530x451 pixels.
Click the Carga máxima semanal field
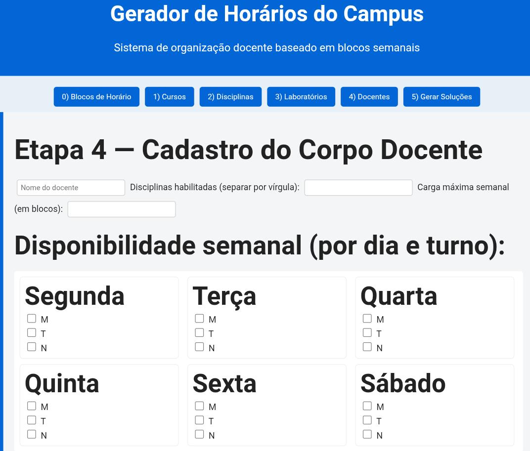(x=122, y=209)
